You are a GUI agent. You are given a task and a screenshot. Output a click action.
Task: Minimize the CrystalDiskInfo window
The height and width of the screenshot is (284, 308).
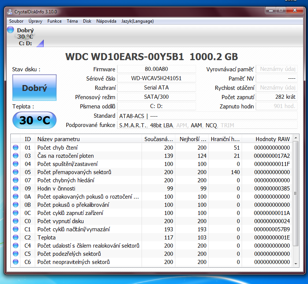[x=271, y=11]
